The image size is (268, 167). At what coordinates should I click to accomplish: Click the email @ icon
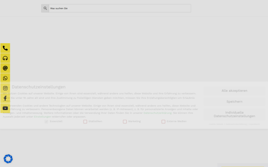5,68
